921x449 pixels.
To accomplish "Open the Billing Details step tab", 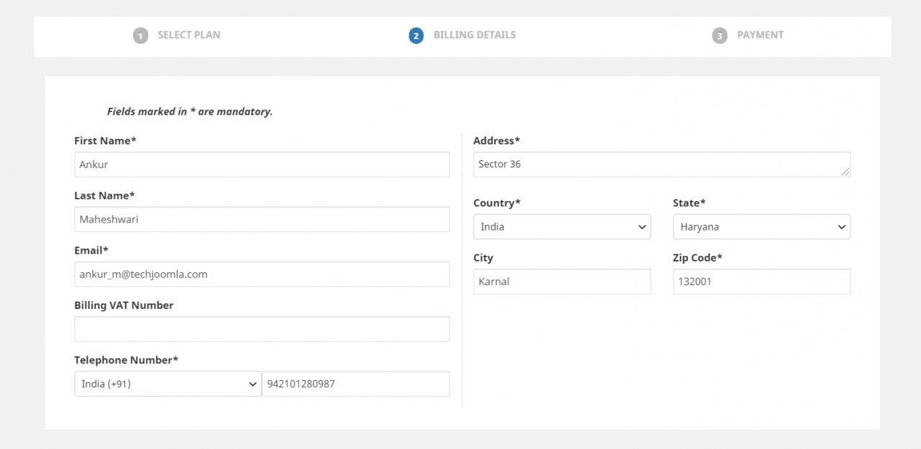I will click(x=474, y=35).
